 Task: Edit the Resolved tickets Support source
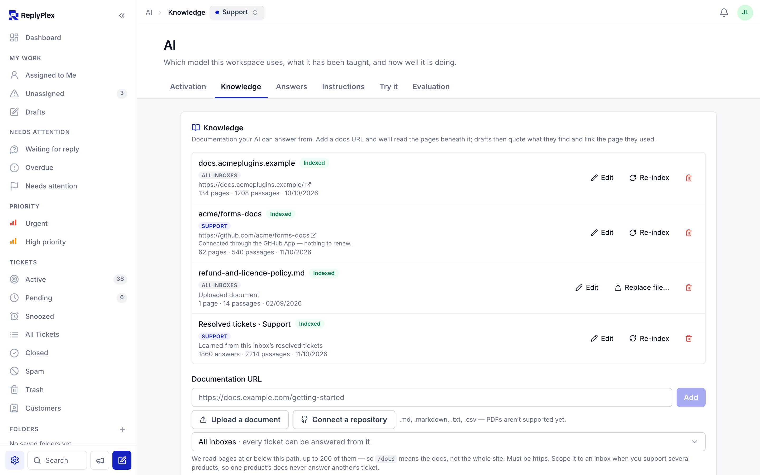pyautogui.click(x=602, y=339)
